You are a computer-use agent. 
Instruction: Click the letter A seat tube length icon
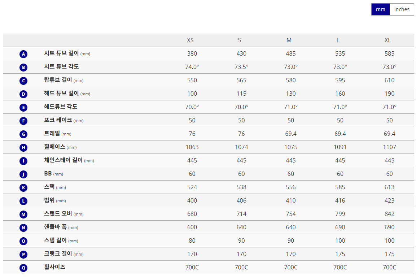click(23, 54)
